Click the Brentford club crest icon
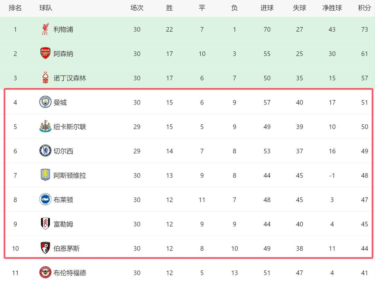The height and width of the screenshot is (284, 375). point(45,273)
